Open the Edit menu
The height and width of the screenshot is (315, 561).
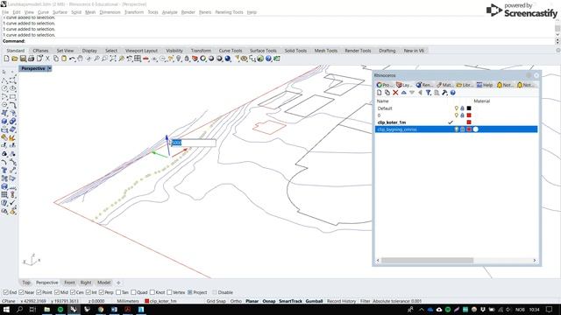[17, 12]
